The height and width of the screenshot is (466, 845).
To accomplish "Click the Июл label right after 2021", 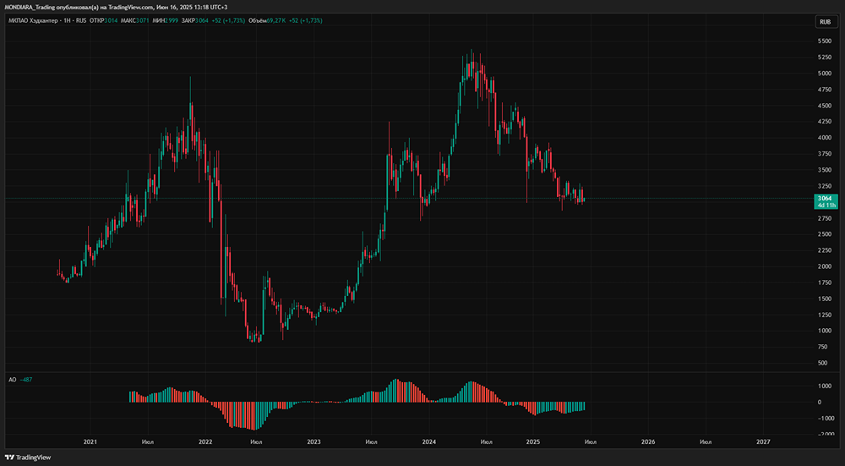I will tap(148, 441).
